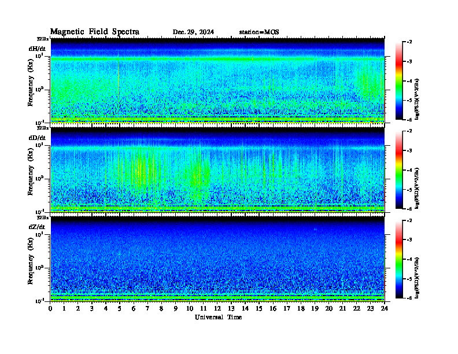Image resolution: width=458 pixels, height=354 pixels.
Task: Click hour 12 on the Universal Time axis
Action: pos(217,309)
